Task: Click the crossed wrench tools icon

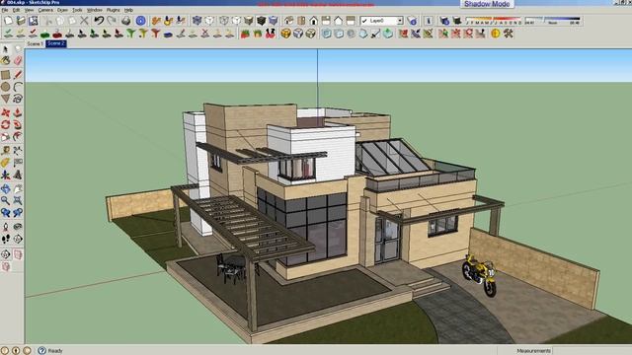Action: pyautogui.click(x=508, y=34)
